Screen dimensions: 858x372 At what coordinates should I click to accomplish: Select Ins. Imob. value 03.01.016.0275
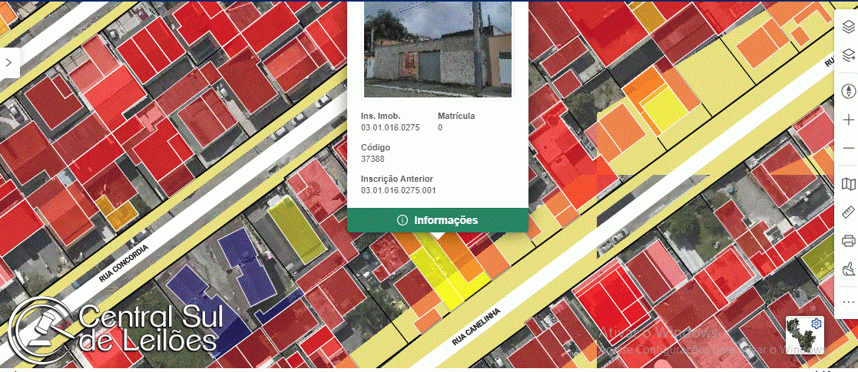(390, 127)
